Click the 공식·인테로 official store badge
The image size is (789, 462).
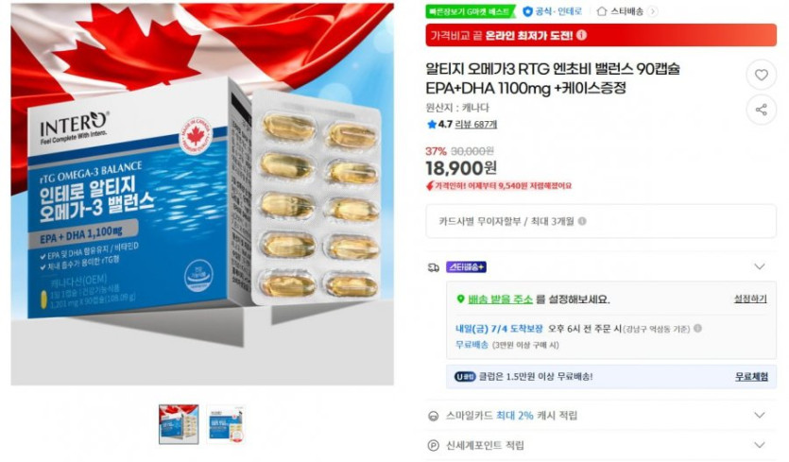pyautogui.click(x=553, y=11)
